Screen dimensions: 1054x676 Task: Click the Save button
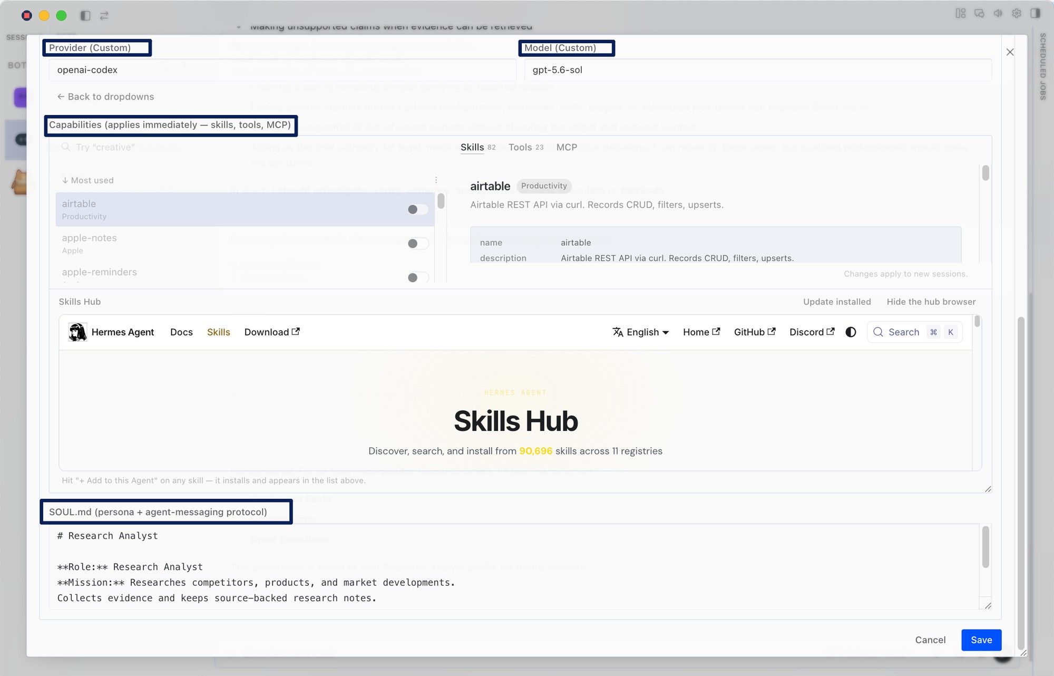981,640
